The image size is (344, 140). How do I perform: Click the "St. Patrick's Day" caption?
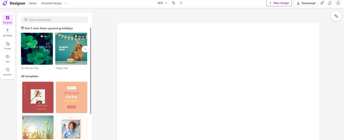[30, 68]
